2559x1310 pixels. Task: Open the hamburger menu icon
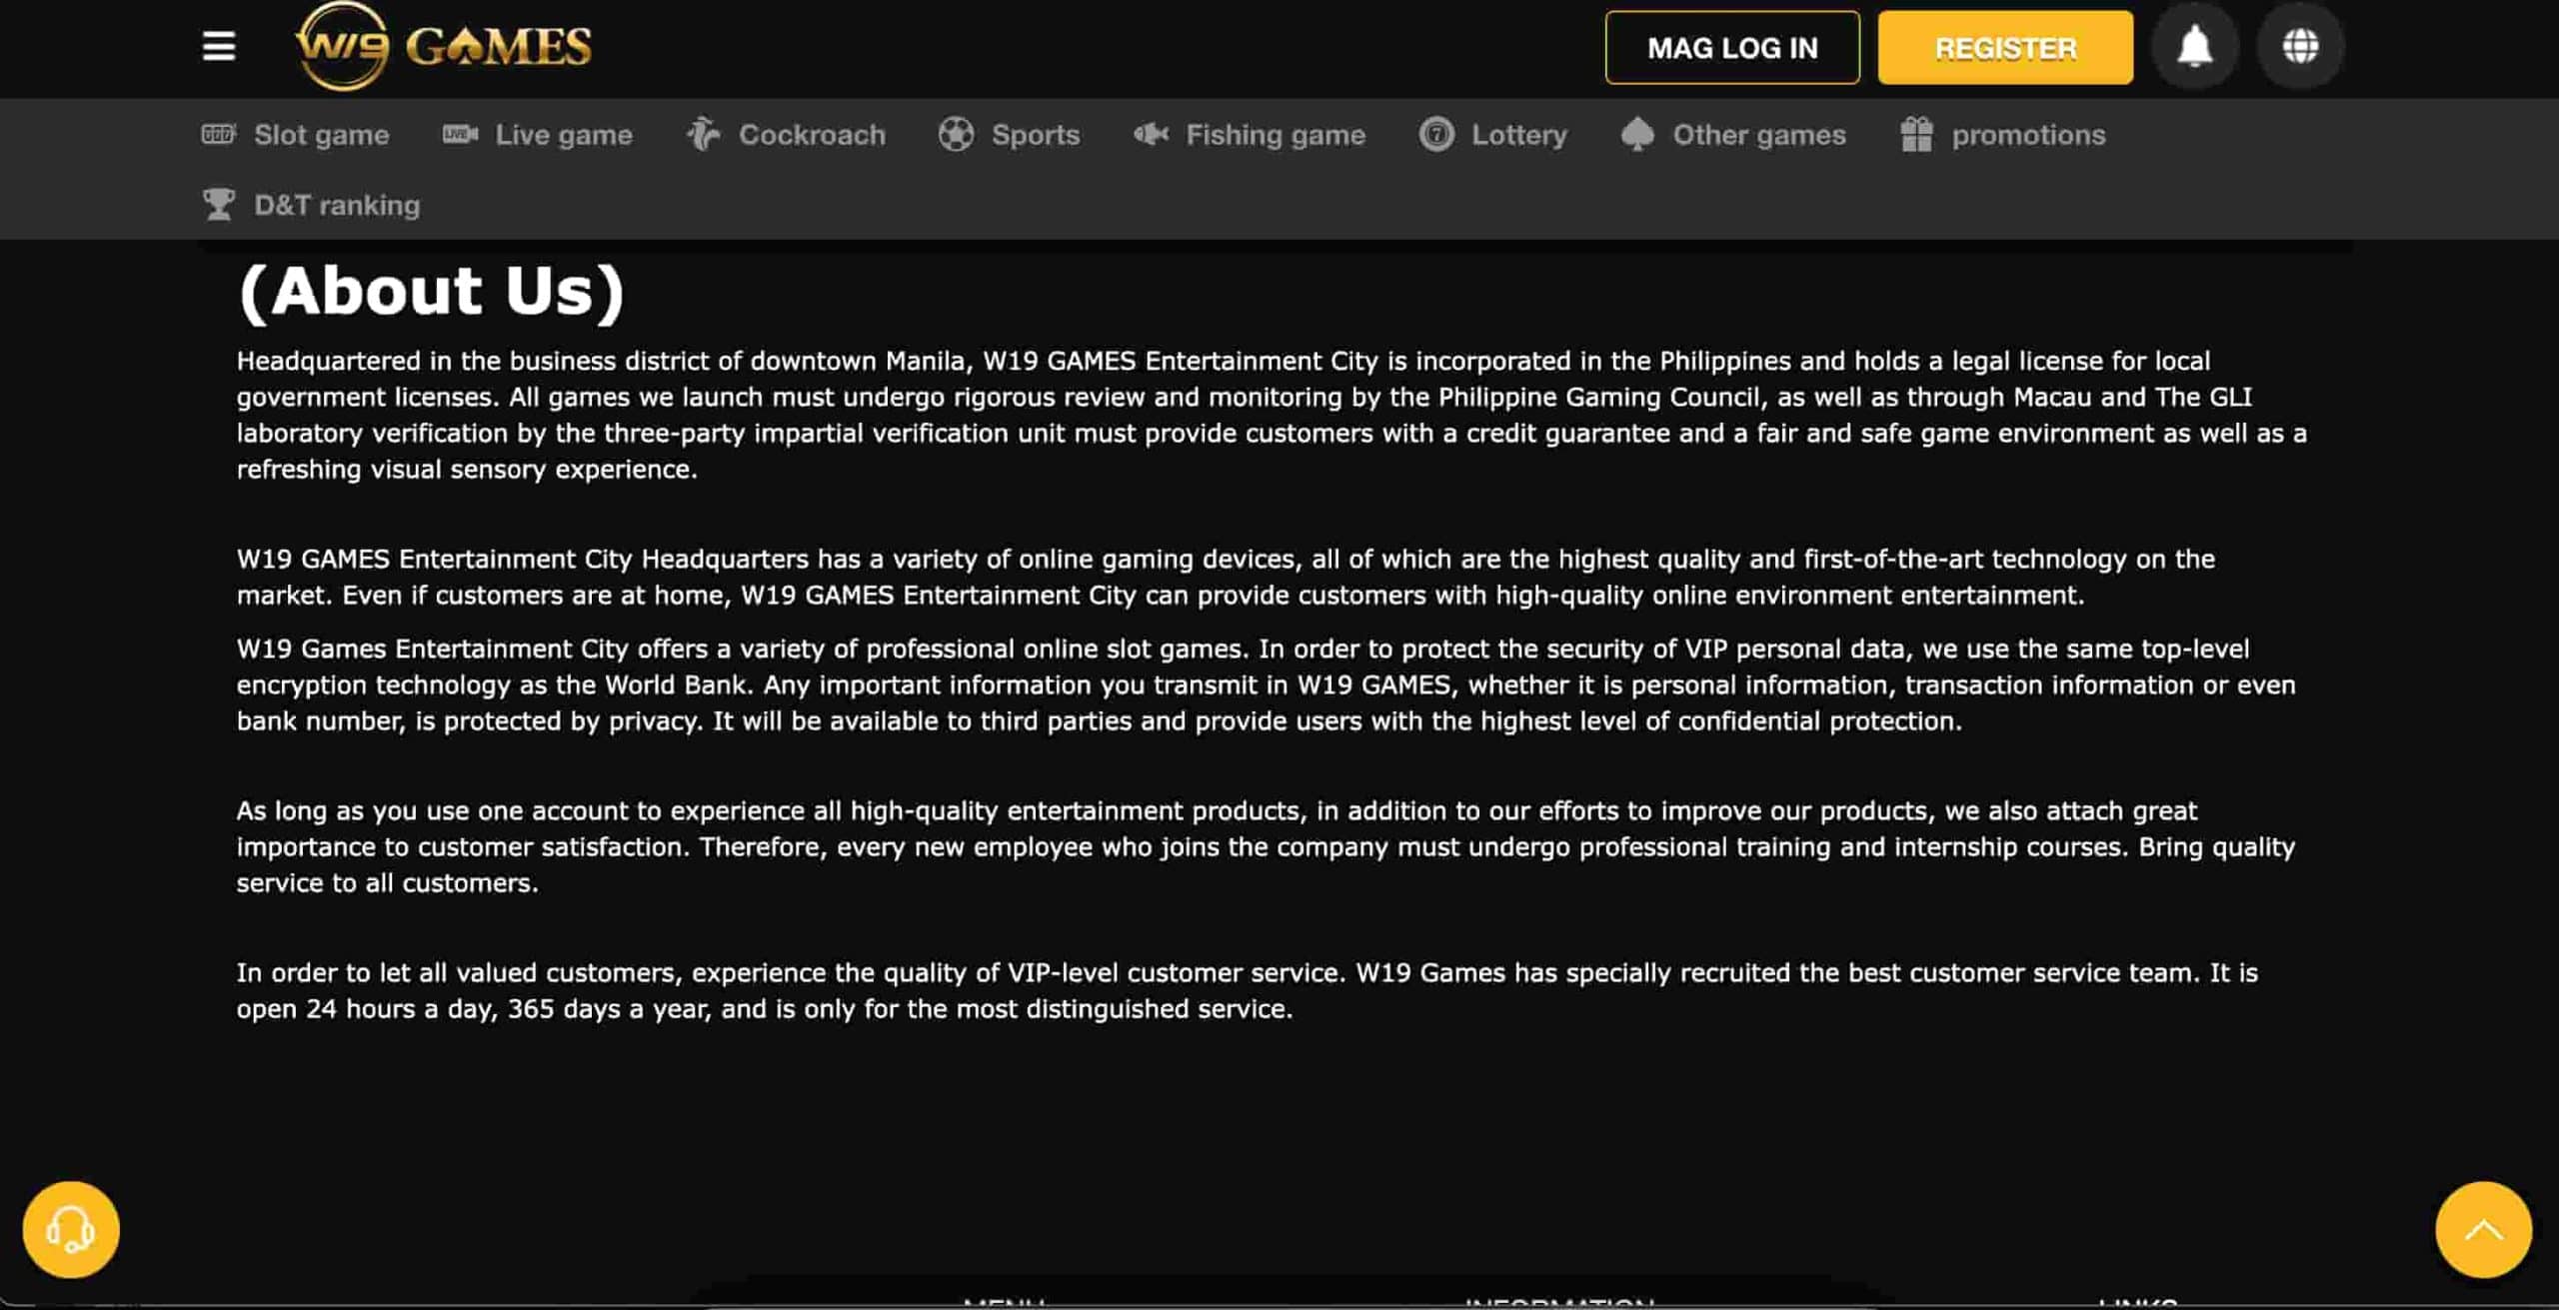click(x=219, y=46)
